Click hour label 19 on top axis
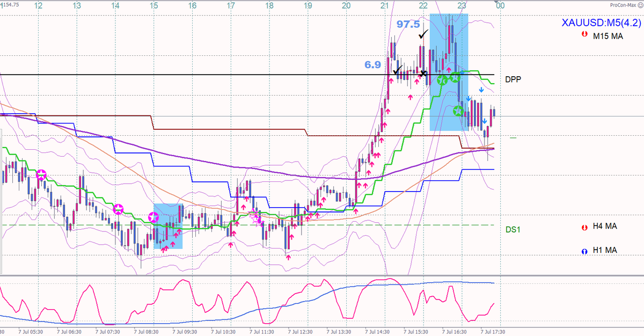Image resolution: width=644 pixels, height=336 pixels. [308, 5]
